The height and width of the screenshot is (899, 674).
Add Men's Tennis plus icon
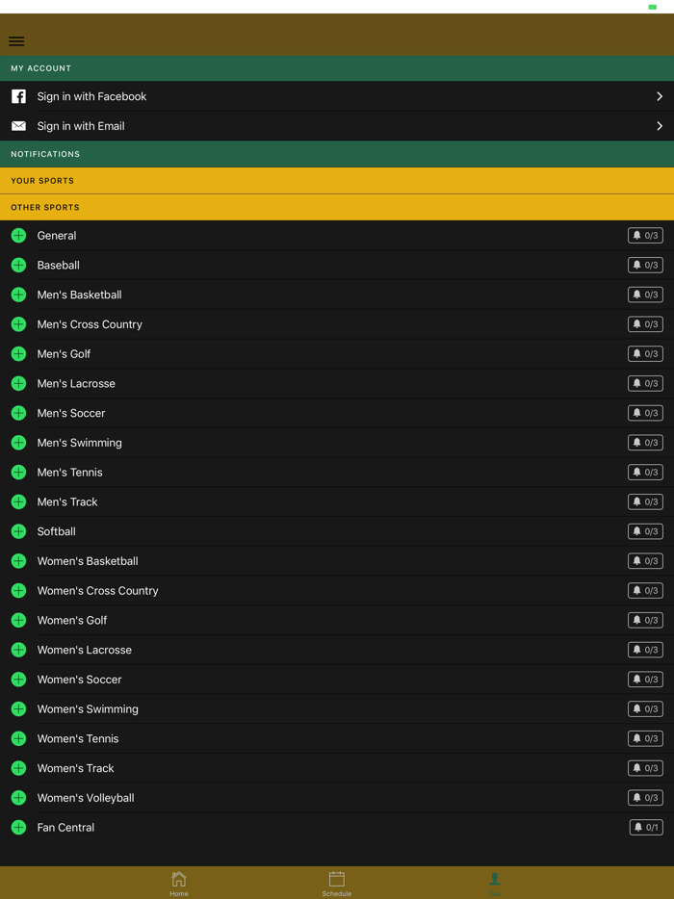pos(19,473)
